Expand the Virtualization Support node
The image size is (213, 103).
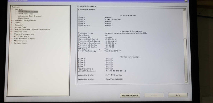coord(11,38)
